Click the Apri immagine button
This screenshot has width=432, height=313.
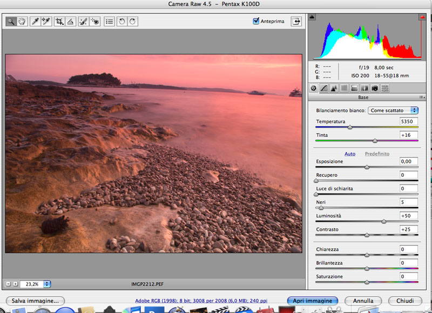point(313,301)
